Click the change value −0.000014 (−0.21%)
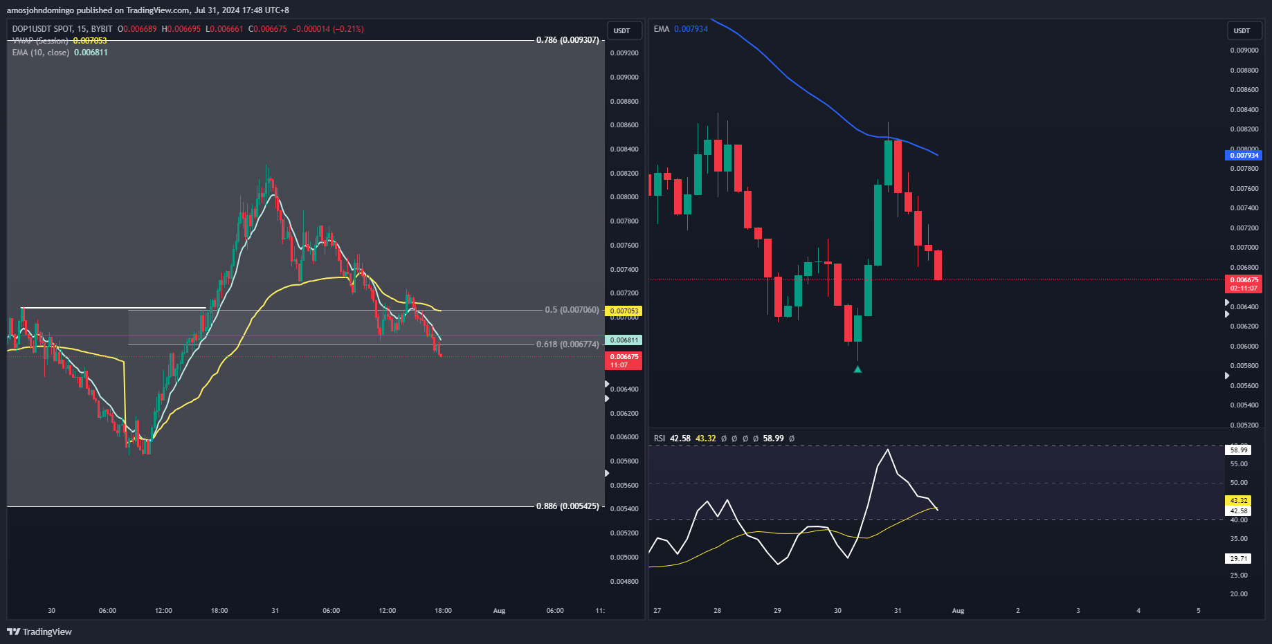This screenshot has height=644, width=1272. pos(328,29)
